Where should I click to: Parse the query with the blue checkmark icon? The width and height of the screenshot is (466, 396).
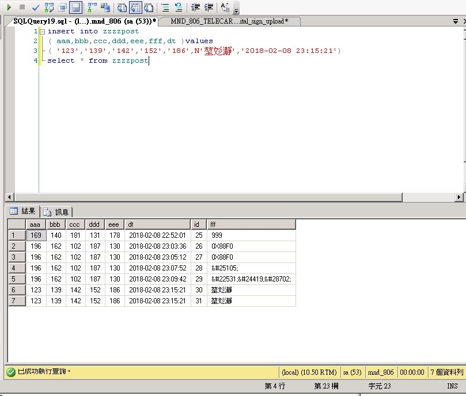coord(36,7)
